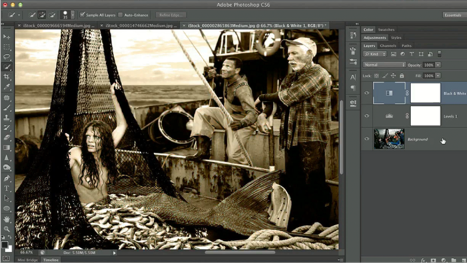
Task: Select the Hand tool
Action: pos(7,219)
